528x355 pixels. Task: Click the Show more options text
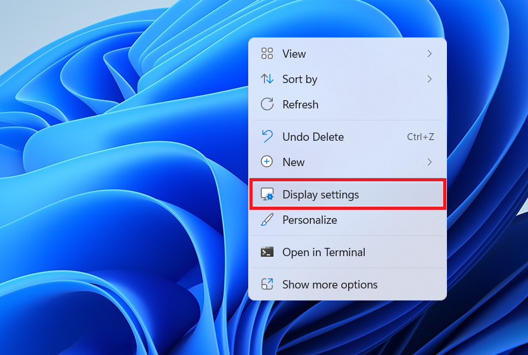pyautogui.click(x=330, y=285)
